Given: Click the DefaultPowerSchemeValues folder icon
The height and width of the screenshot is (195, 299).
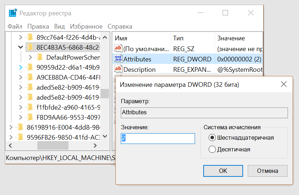Looking at the screenshot, I should pos(39,57).
